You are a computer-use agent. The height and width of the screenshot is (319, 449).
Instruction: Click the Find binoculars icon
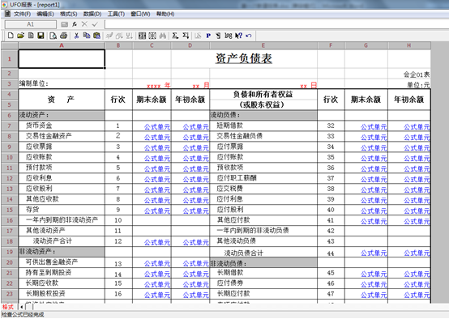tap(163, 36)
